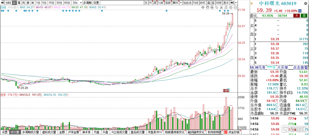Select the scissors cut icon
Image resolution: width=309 pixels, height=135 pixels.
[x=221, y=7]
